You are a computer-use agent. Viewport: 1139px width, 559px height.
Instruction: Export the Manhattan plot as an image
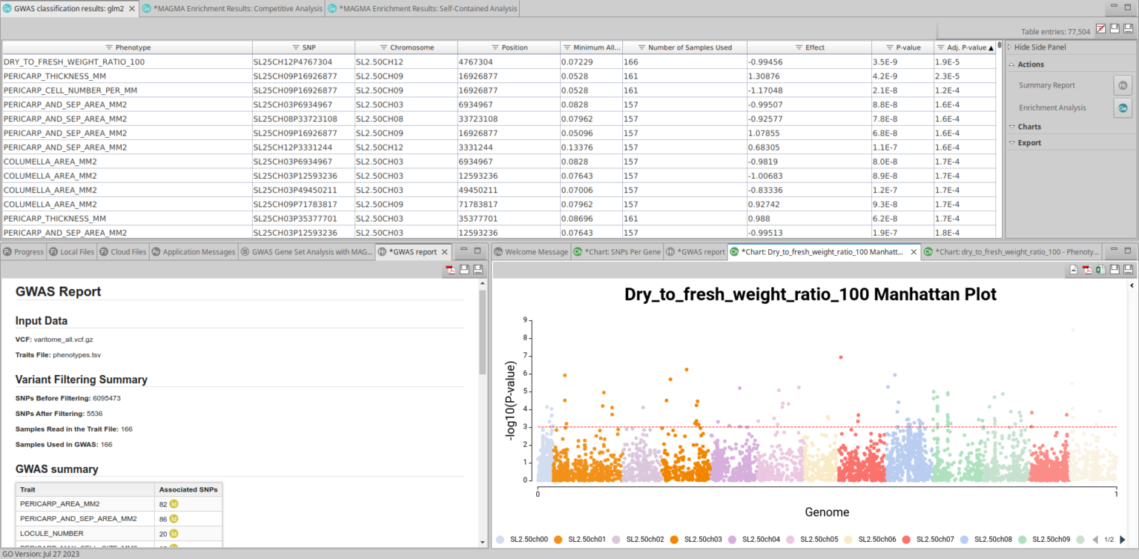click(1073, 269)
